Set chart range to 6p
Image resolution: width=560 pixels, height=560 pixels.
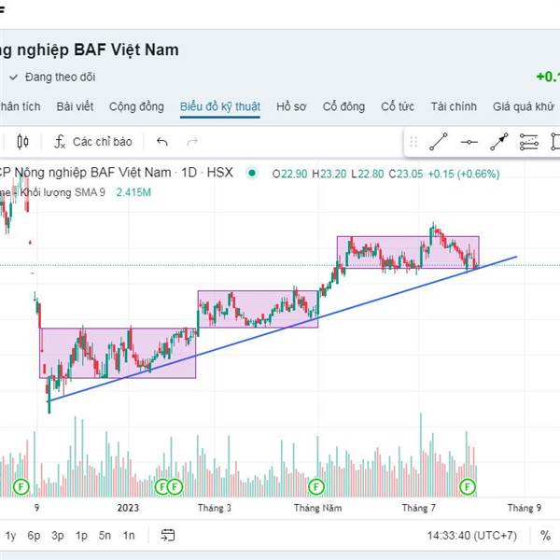click(x=34, y=536)
